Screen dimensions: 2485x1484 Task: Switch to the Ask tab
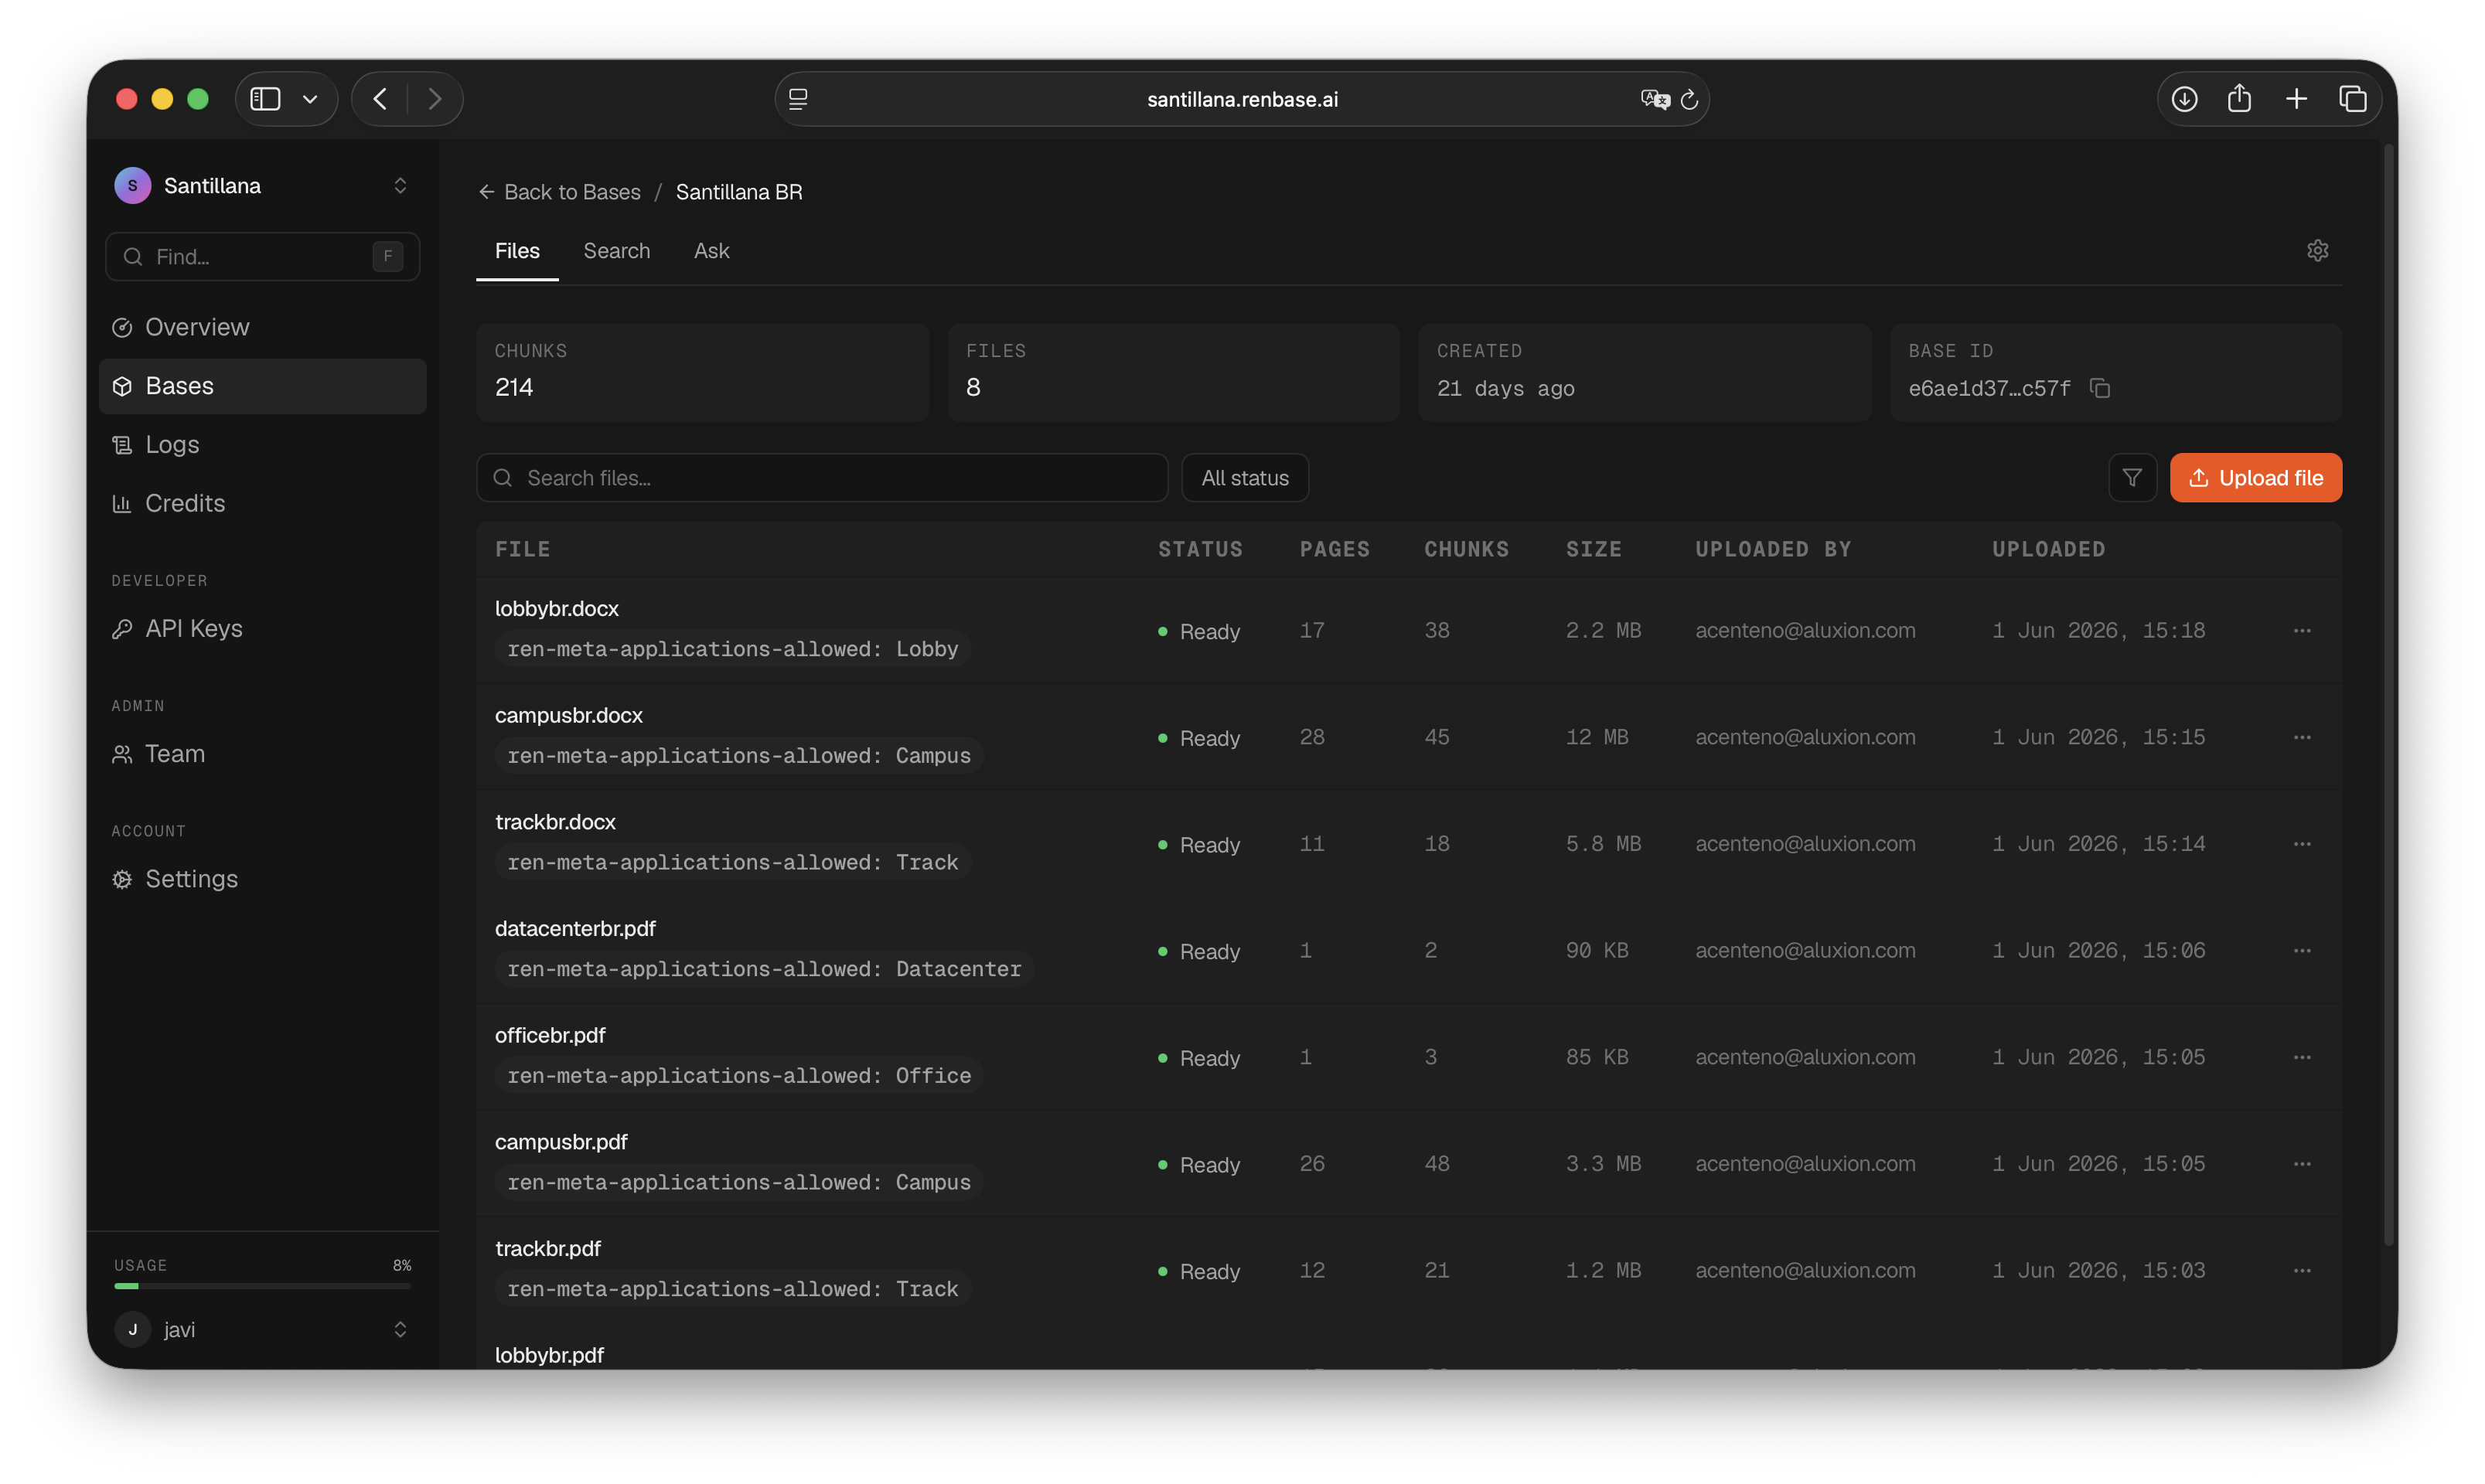click(711, 251)
